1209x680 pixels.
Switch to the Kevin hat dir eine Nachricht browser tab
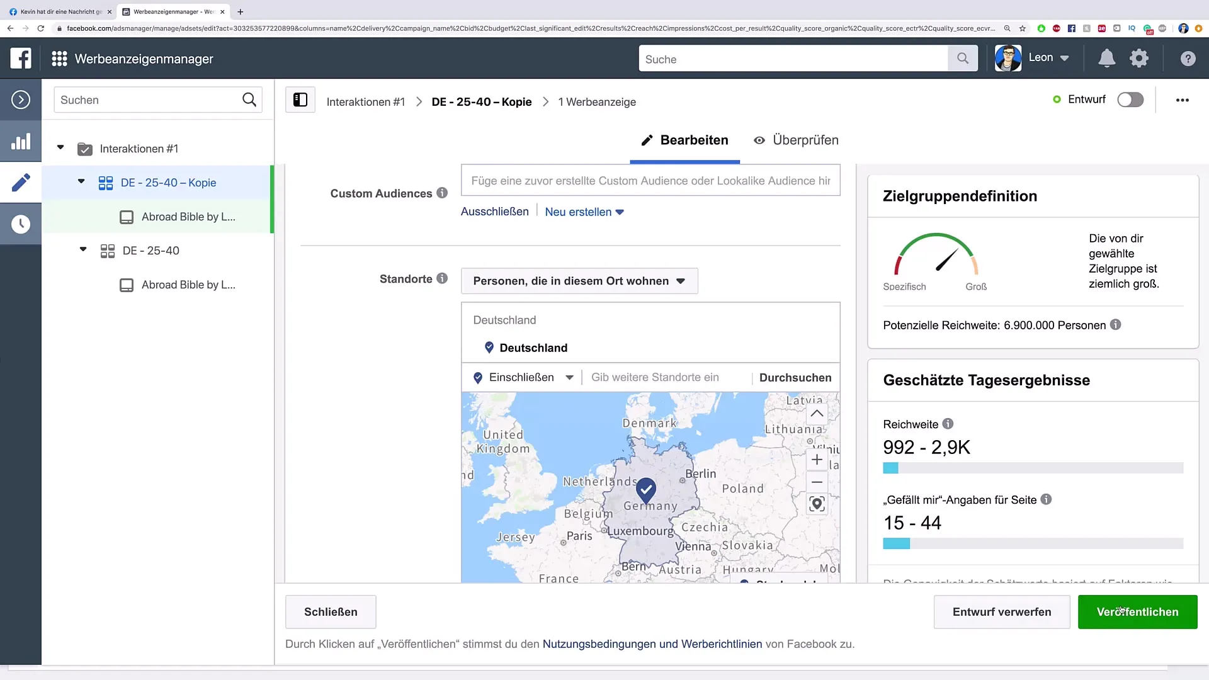[x=61, y=11]
